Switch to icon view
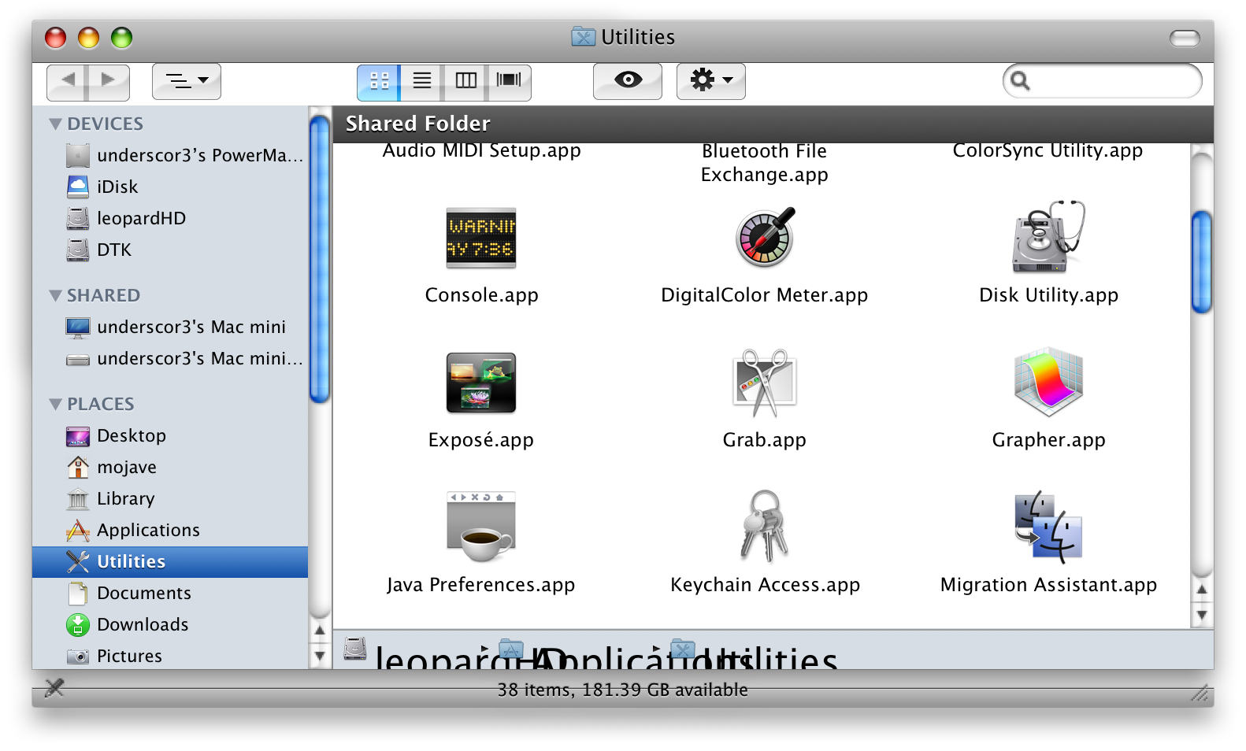This screenshot has width=1246, height=751. 379,82
